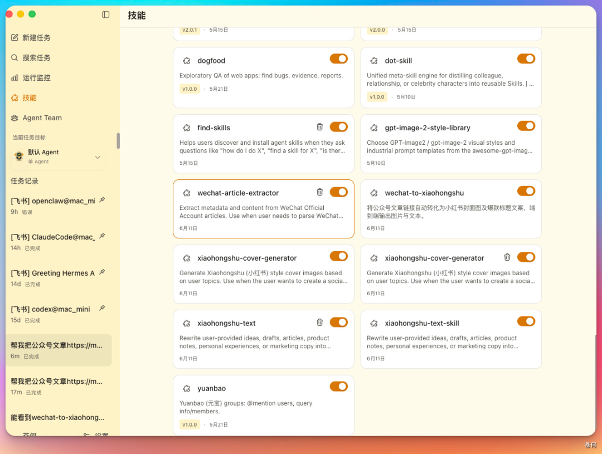Viewport: 602px width, 454px height.
Task: Click the puzzle icon of find-skills
Action: coord(187,128)
